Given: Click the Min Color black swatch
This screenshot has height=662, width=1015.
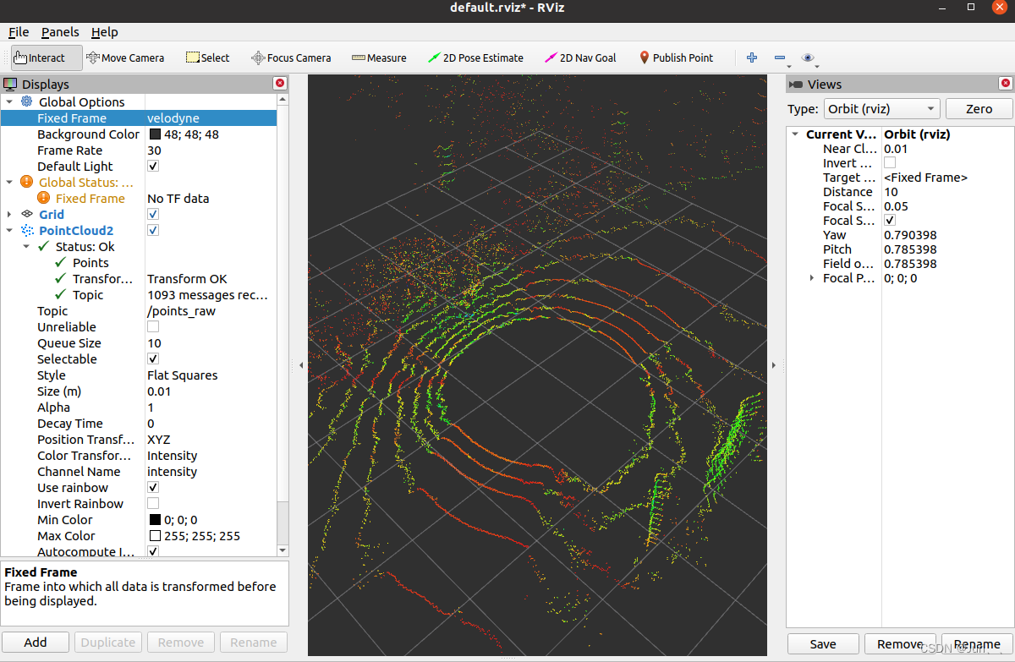Looking at the screenshot, I should tap(156, 520).
